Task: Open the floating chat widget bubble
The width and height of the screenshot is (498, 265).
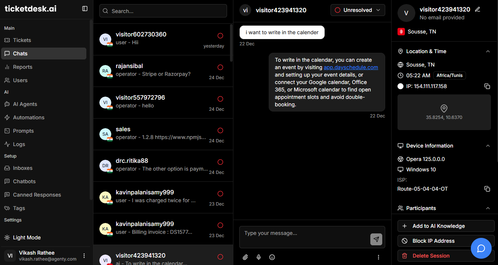Action: [481, 248]
